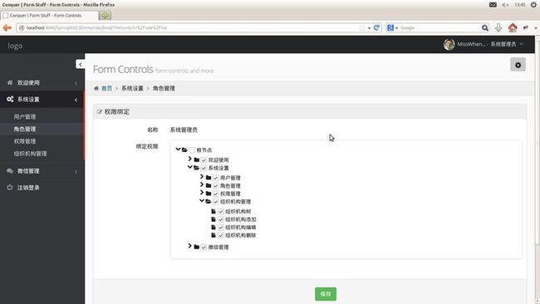Click the folder icon of 用户管理 node
This screenshot has height=304, width=540.
coord(209,178)
